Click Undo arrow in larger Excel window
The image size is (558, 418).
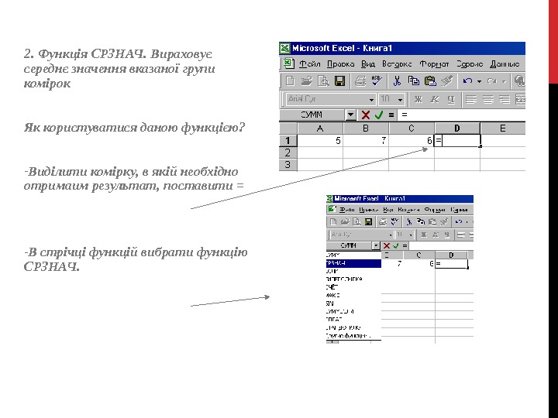coord(467,81)
